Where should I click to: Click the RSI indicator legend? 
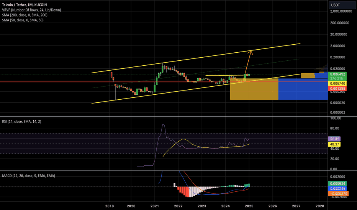click(x=21, y=121)
